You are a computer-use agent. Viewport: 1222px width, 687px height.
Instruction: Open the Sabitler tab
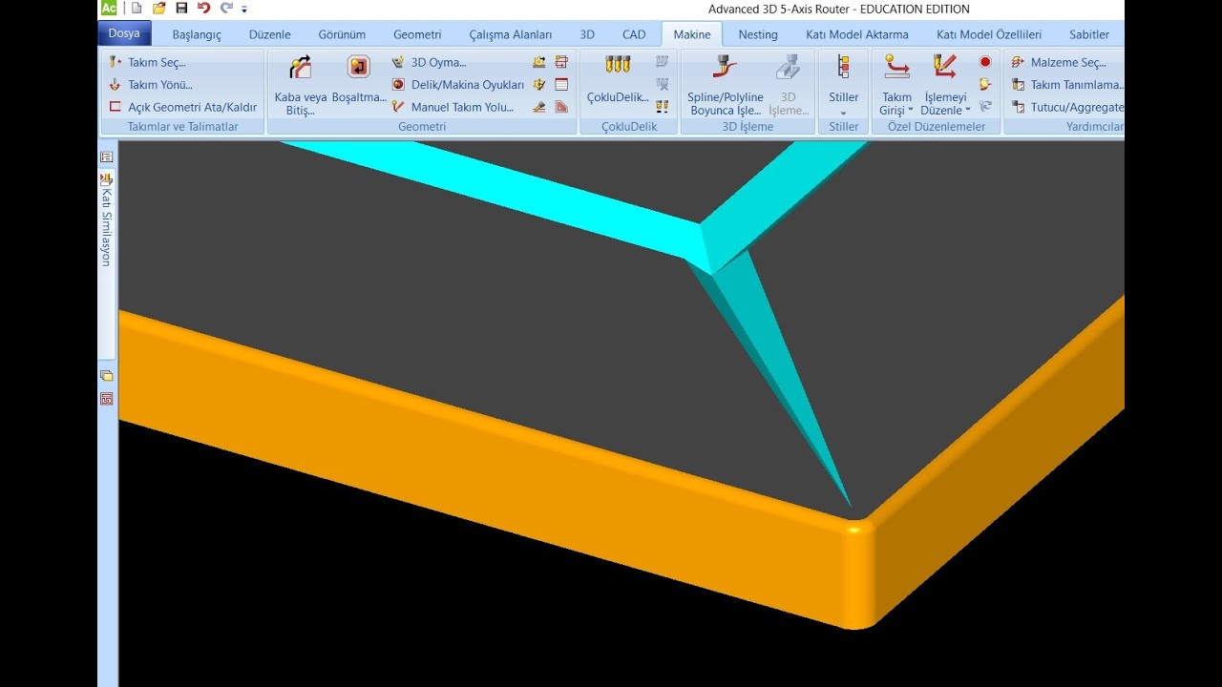click(x=1089, y=34)
